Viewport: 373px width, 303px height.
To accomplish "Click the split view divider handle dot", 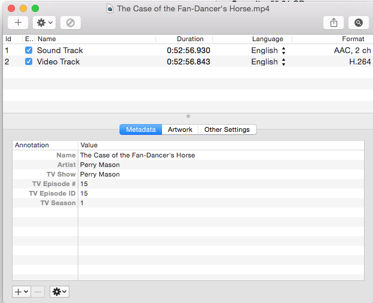I will click(x=188, y=116).
